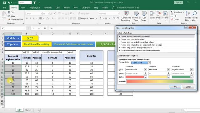This screenshot has height=113, width=200.
Task: Click the Copy icon
Action: (9, 16)
